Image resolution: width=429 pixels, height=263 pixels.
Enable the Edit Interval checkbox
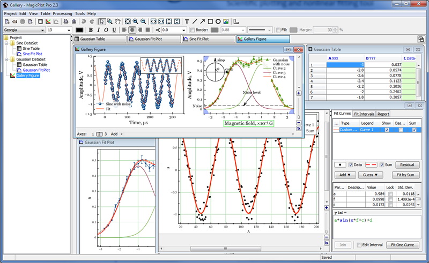coord(360,245)
